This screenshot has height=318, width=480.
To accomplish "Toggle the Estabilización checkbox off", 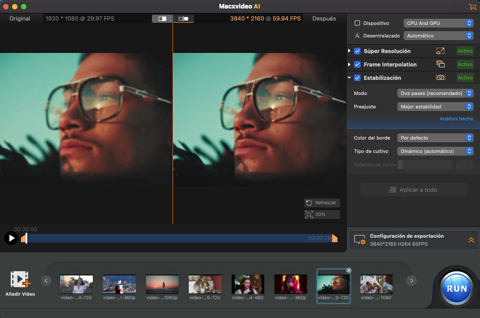I will tap(357, 78).
